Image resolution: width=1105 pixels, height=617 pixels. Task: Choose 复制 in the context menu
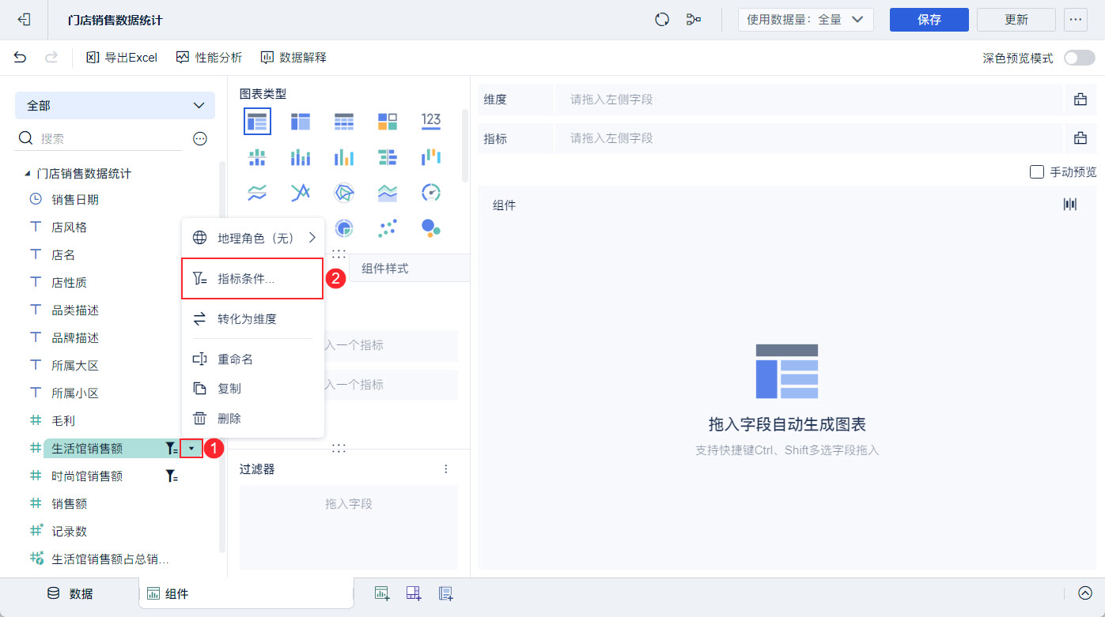(253, 389)
